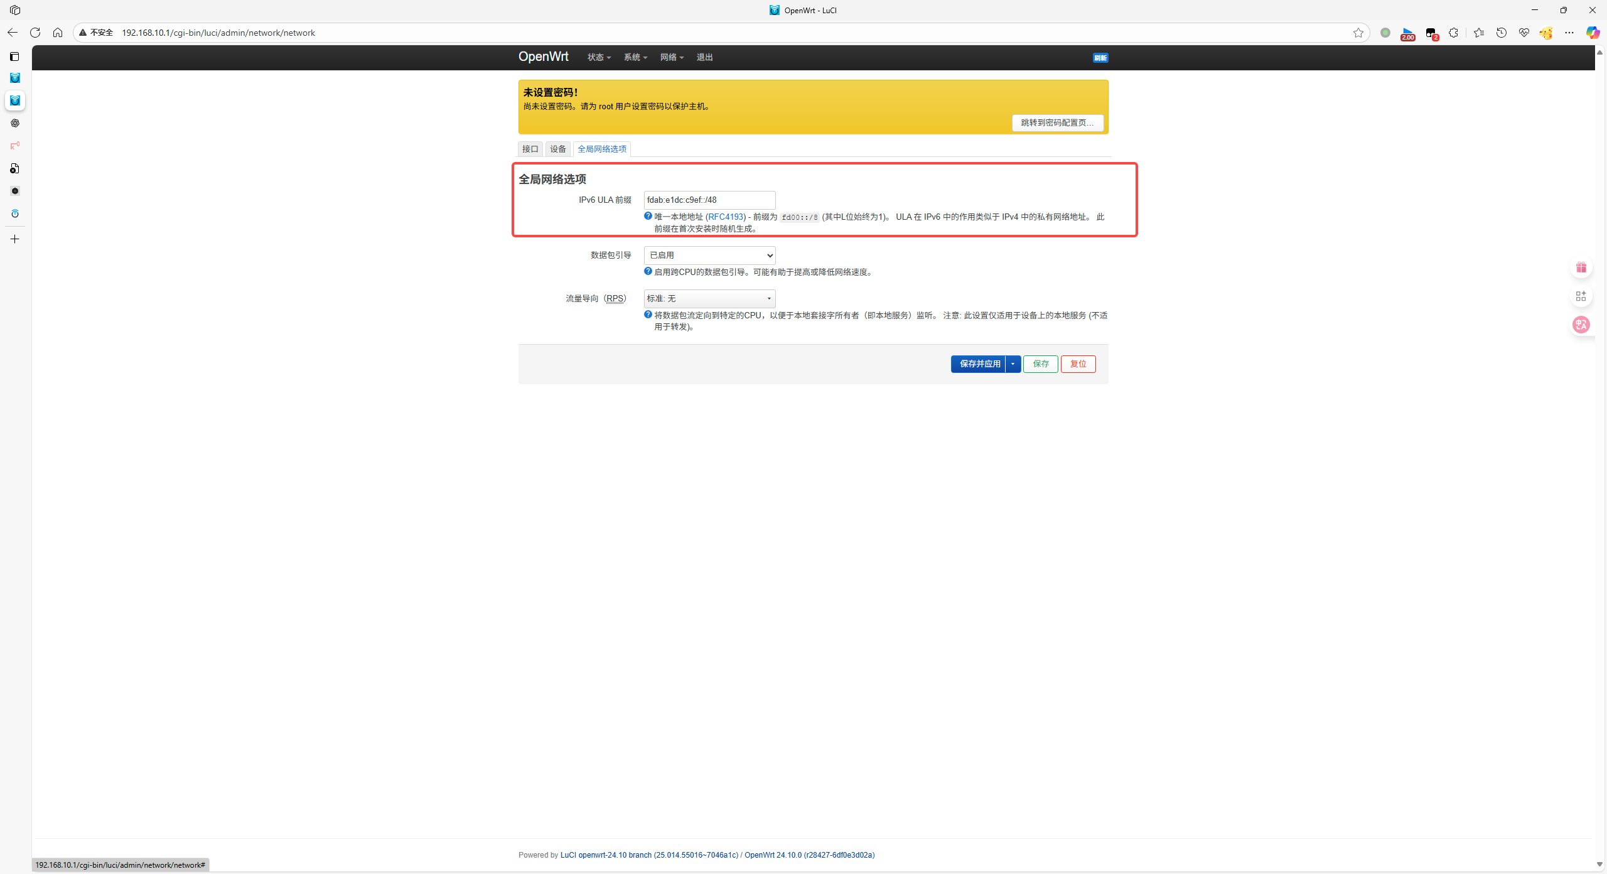
Task: Open the RFC4193 link
Action: point(726,217)
